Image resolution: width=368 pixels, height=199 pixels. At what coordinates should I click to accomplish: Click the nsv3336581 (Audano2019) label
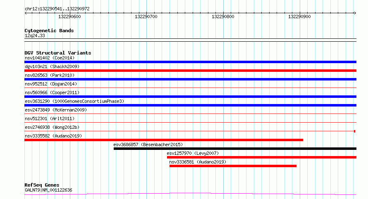point(198,162)
